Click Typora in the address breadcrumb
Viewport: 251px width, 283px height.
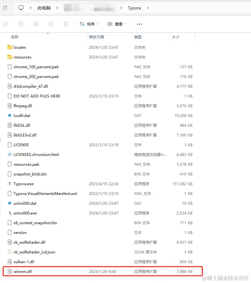134,8
